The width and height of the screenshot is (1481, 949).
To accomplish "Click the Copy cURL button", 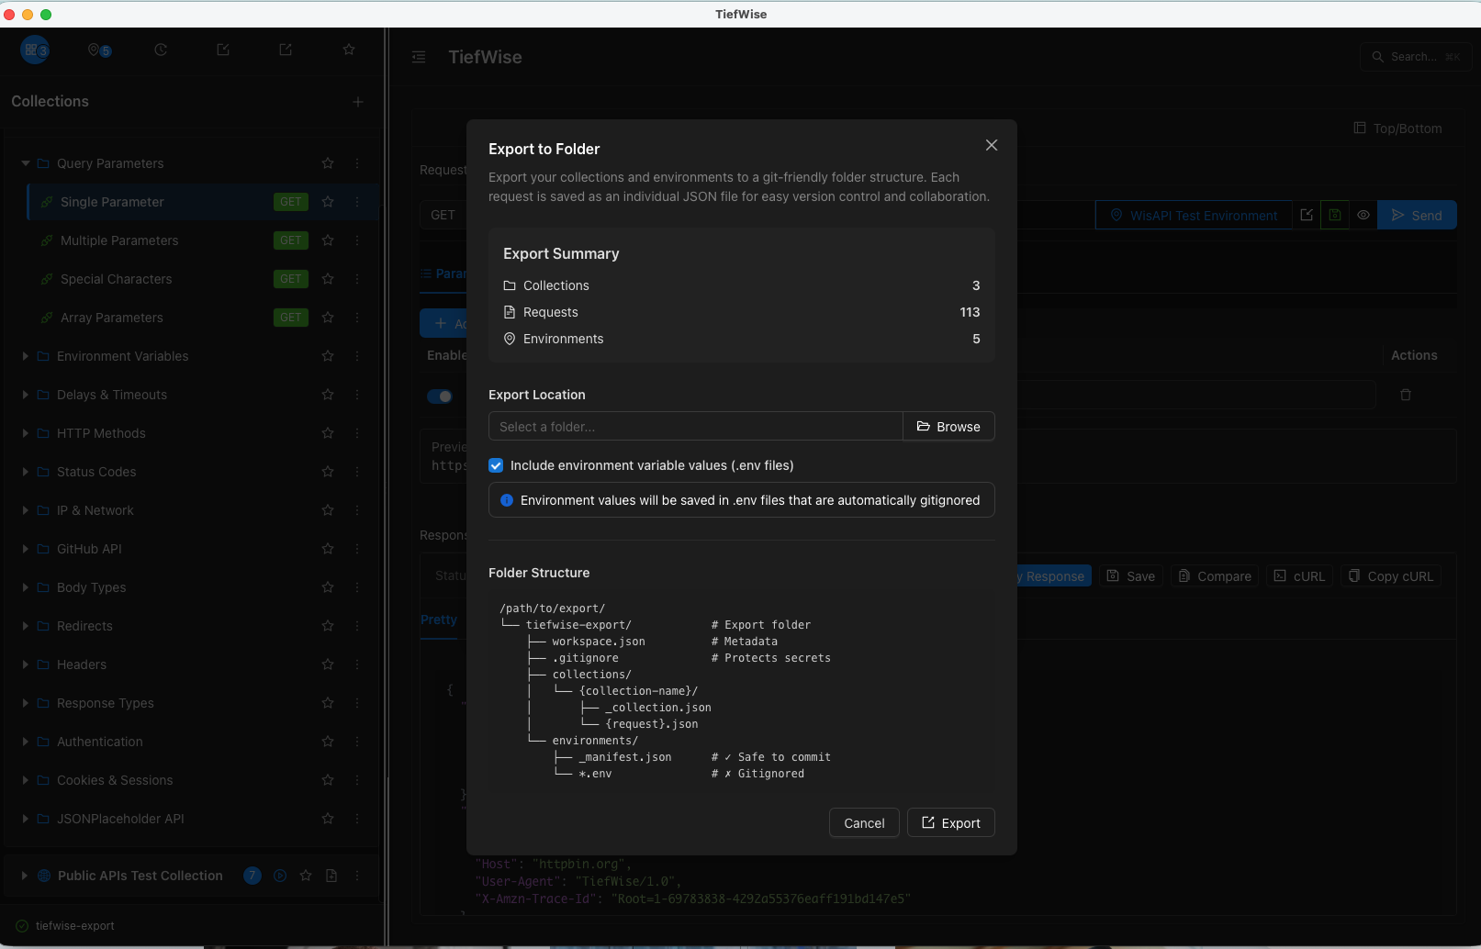I will pos(1391,576).
